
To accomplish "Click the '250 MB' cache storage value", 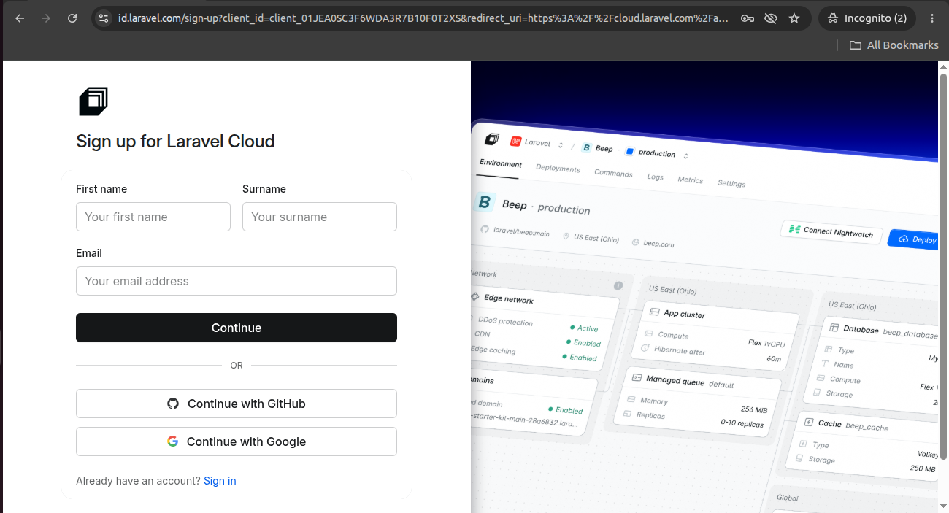I will tap(923, 468).
